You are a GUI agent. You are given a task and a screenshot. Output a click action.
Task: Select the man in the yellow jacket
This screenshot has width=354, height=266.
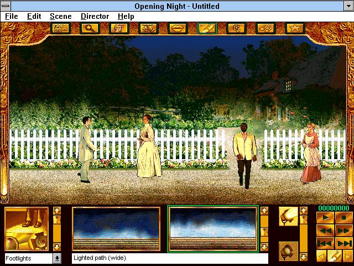click(x=244, y=155)
